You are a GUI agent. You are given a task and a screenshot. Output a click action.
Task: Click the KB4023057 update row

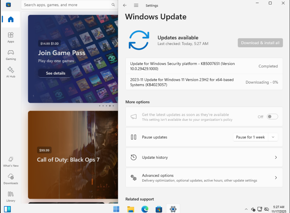pos(204,82)
